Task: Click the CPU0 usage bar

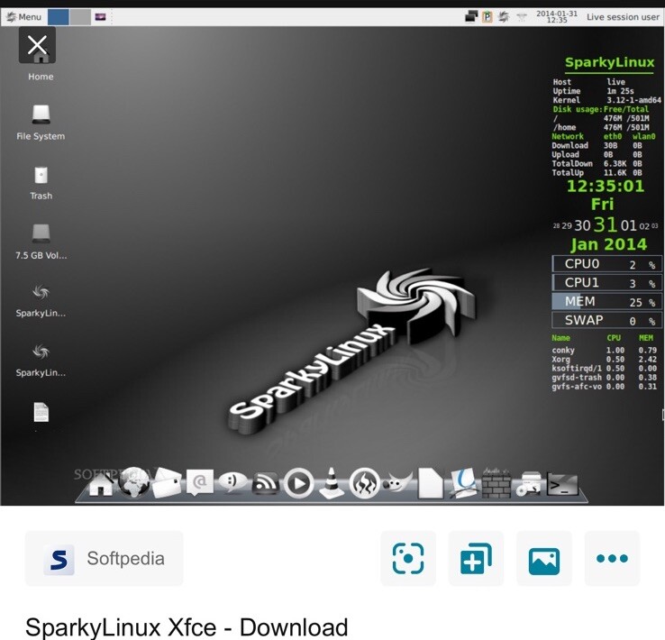Action: coord(607,264)
